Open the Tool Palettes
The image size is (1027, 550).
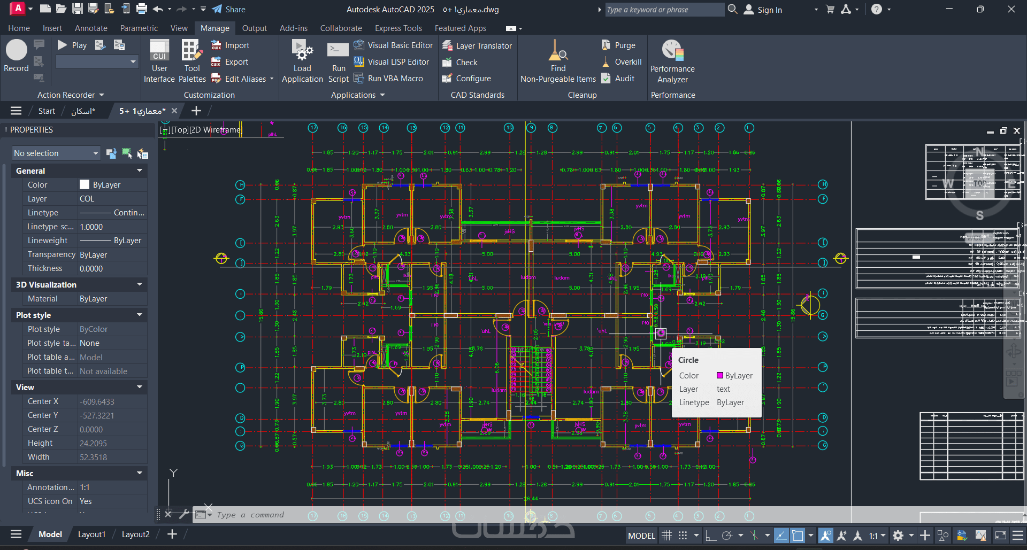tap(192, 61)
